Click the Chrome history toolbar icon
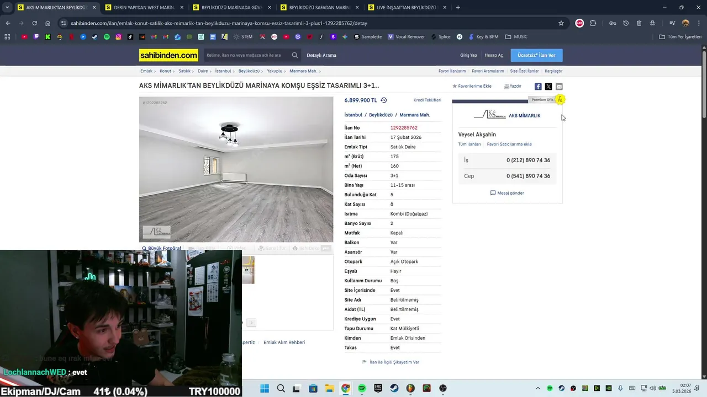 626,23
